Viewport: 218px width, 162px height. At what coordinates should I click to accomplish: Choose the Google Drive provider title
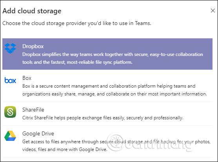click(38, 133)
